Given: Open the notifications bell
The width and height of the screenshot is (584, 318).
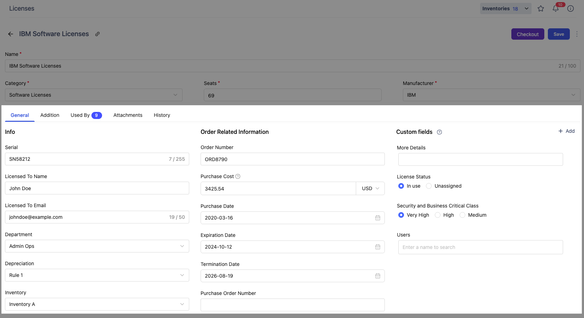Looking at the screenshot, I should point(555,8).
